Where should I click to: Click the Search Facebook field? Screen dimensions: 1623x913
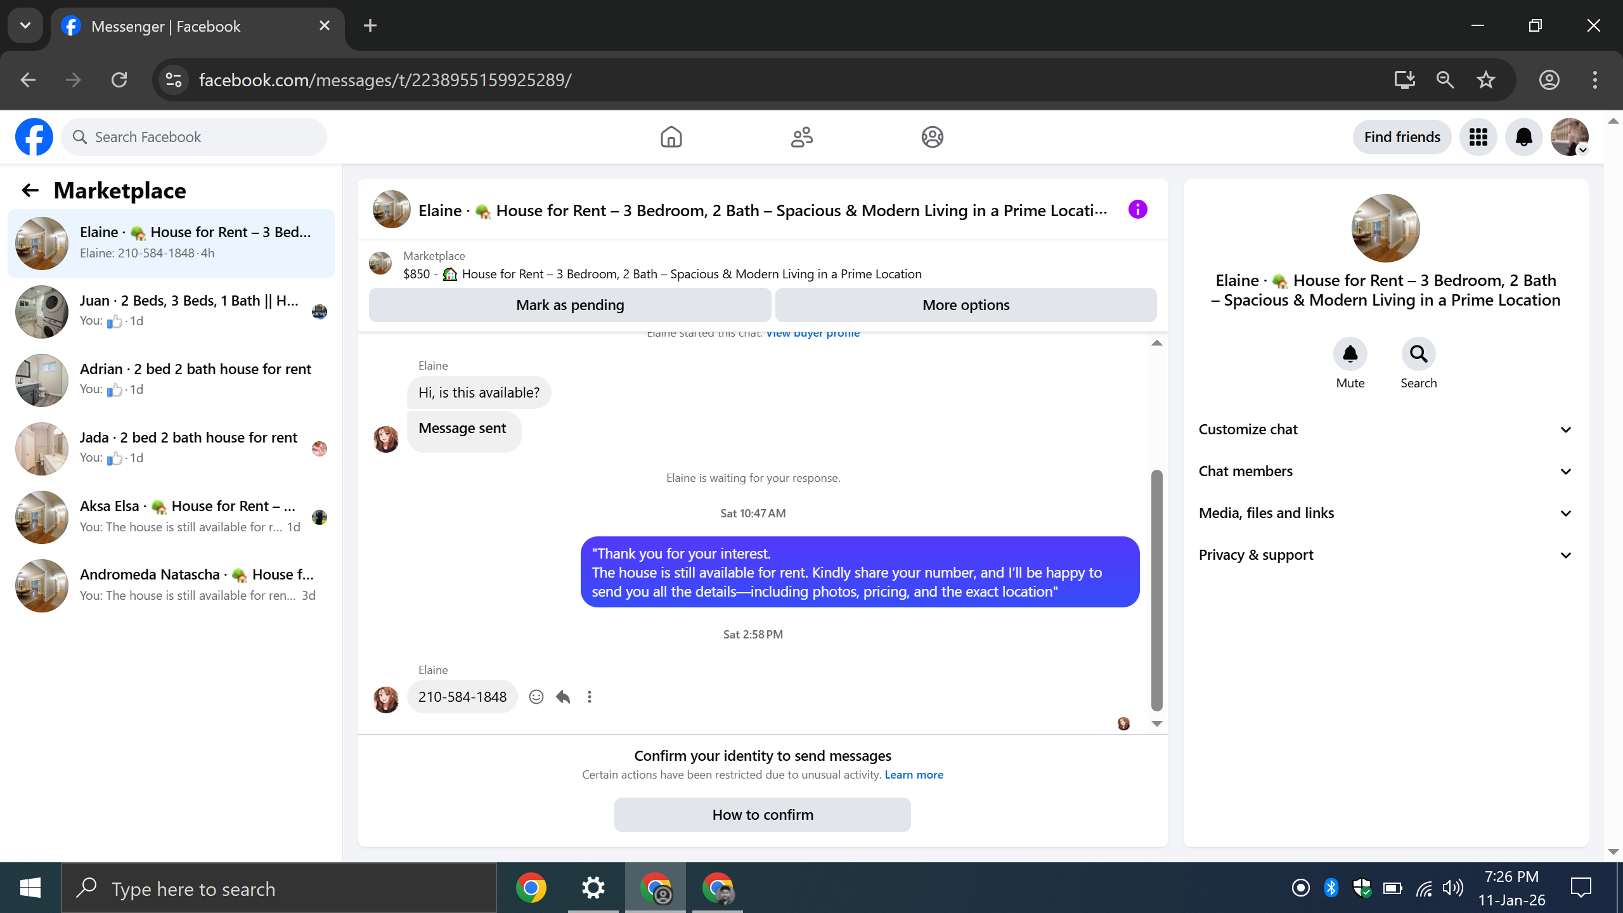coord(197,137)
